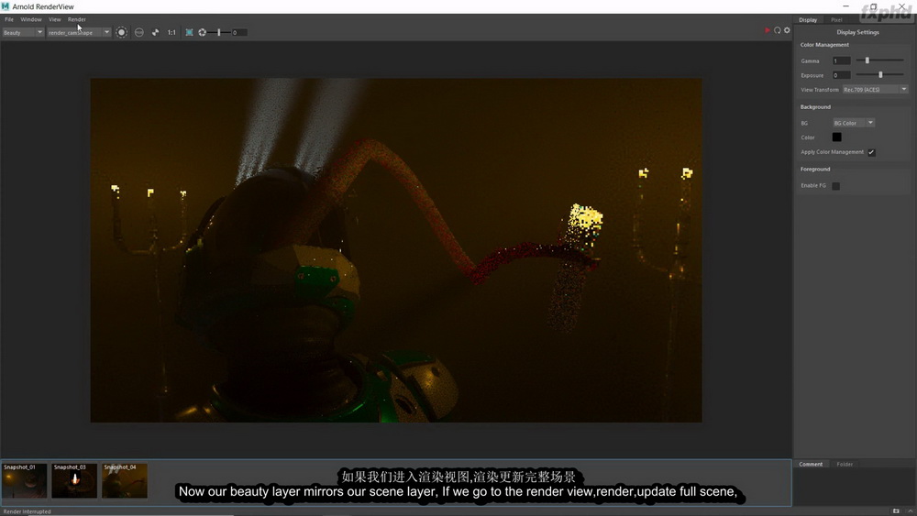This screenshot has height=516, width=917.
Task: Click the snapshot camera icon in status bar
Action: click(x=896, y=511)
